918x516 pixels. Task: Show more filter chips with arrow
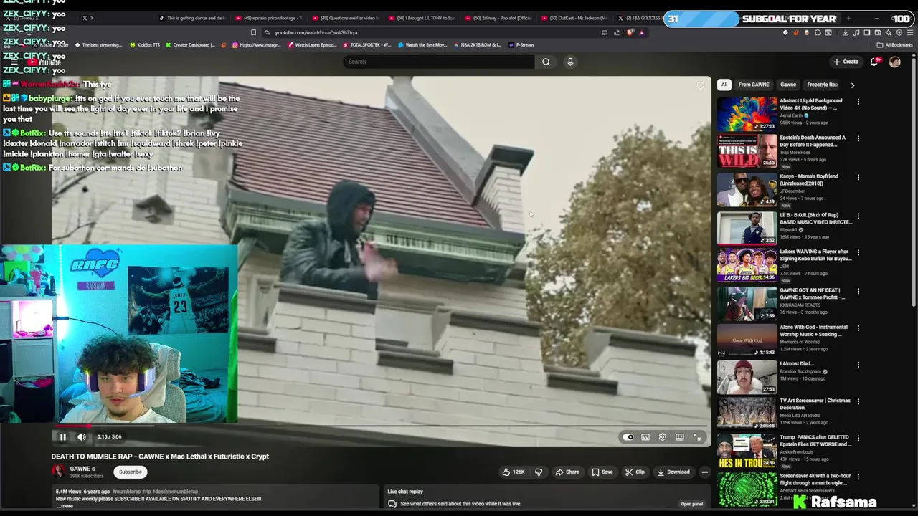[x=852, y=85]
